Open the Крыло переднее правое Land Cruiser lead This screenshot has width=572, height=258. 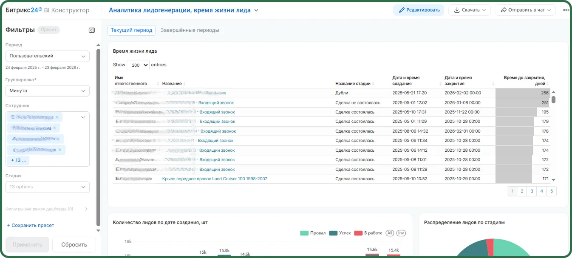215,179
